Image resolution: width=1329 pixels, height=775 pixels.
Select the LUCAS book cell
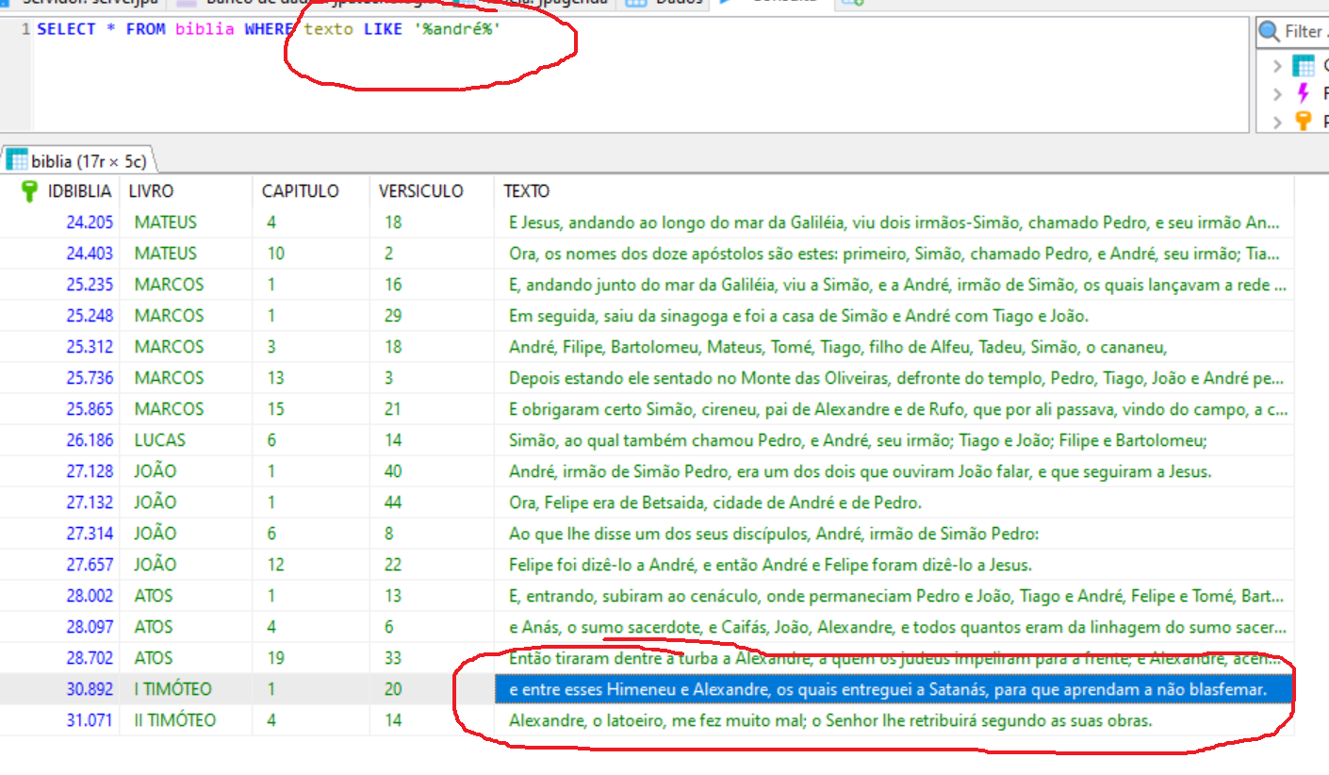click(159, 440)
